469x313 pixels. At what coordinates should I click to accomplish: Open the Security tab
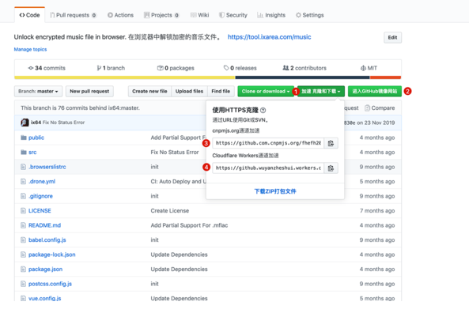point(233,15)
